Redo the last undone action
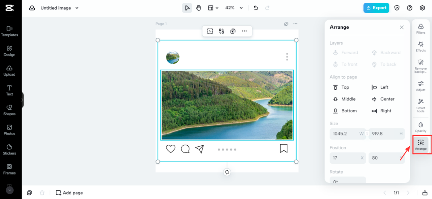Viewport: 432px width, 199px height. coord(267,8)
